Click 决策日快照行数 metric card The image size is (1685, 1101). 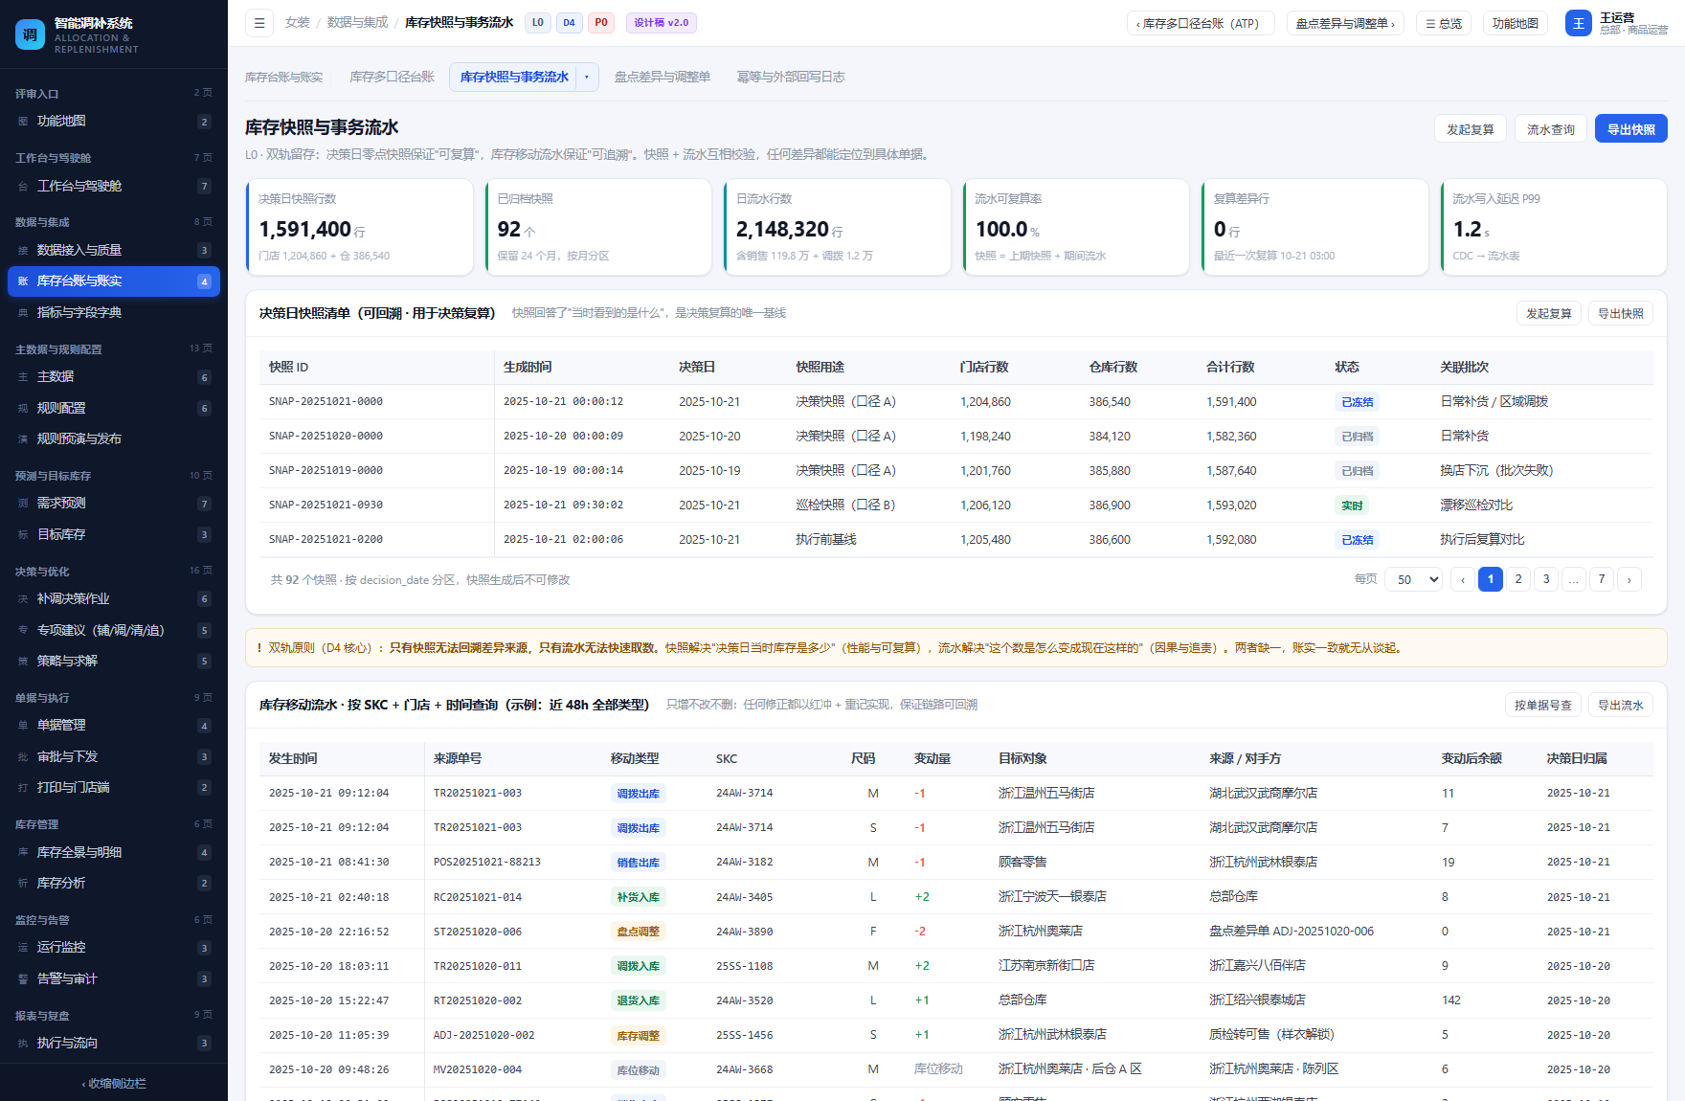[x=360, y=227]
